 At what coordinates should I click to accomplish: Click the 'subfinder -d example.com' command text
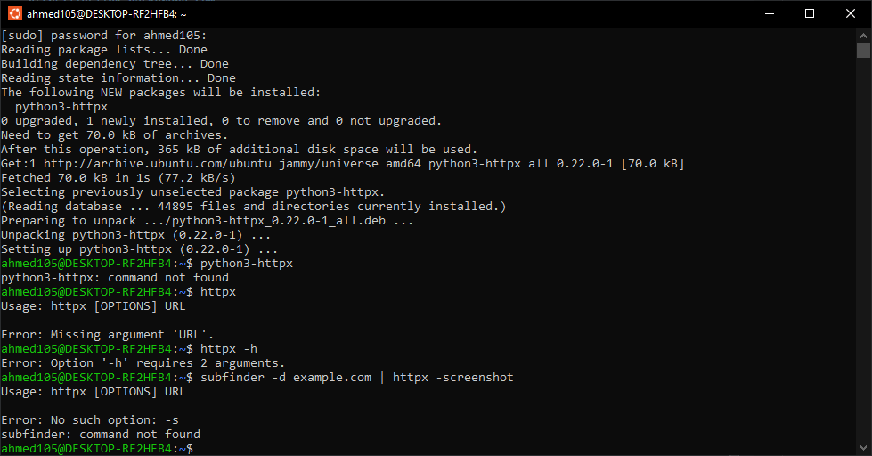click(x=286, y=377)
